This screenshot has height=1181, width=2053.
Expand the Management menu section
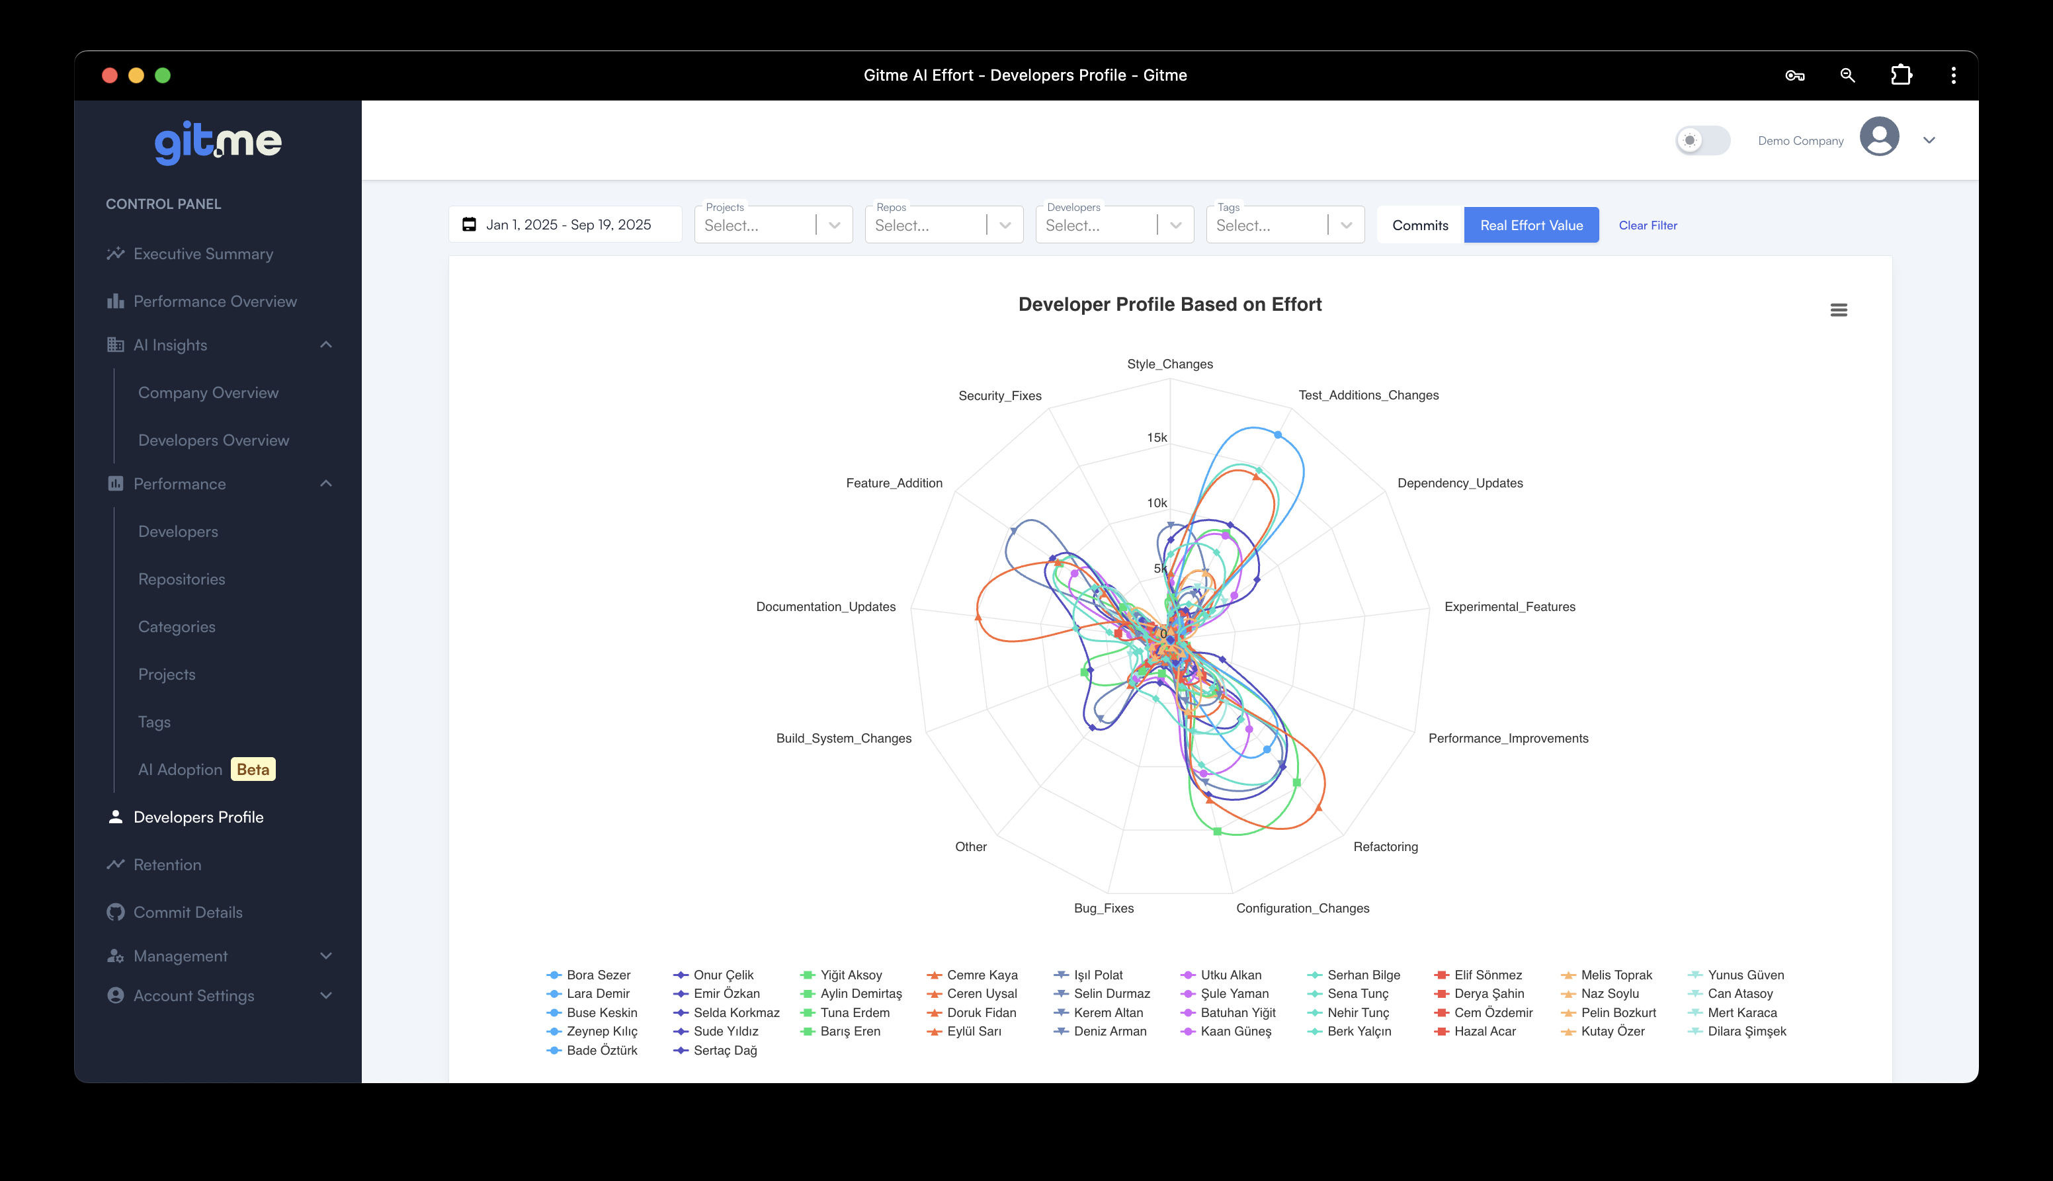[x=325, y=956]
